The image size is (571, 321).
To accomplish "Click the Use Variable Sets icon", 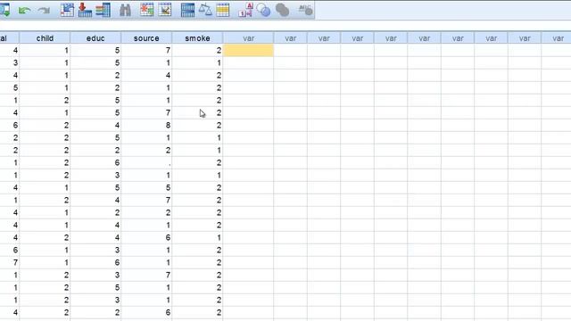I will click(x=264, y=10).
